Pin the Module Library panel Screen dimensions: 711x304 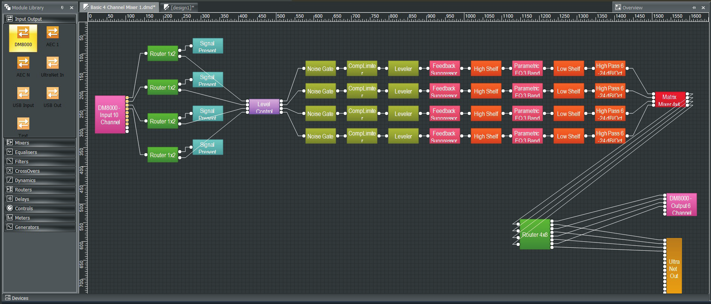(x=62, y=8)
